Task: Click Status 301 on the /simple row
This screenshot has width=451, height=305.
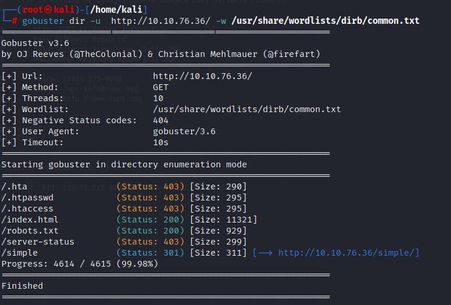Action: tap(151, 253)
